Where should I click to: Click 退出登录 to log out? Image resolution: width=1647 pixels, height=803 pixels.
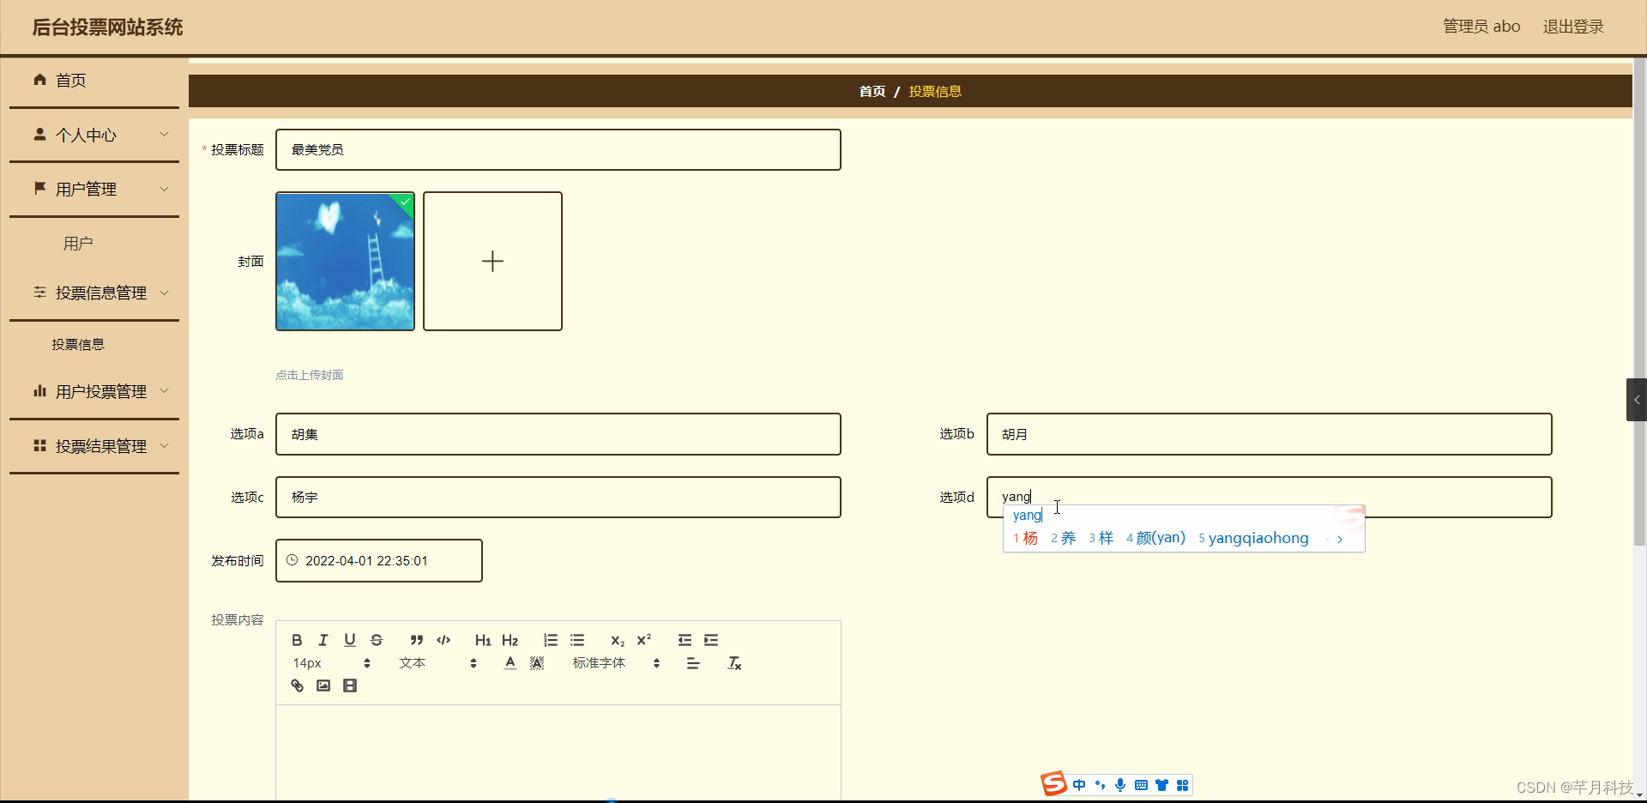1573,26
